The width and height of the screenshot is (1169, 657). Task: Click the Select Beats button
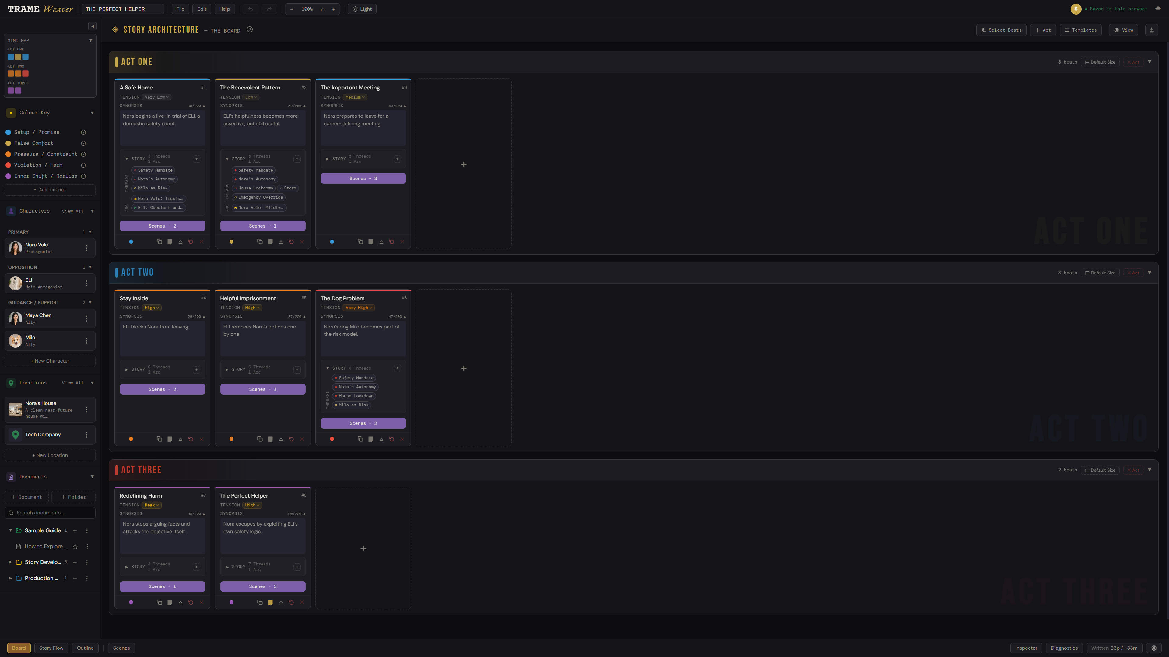point(1001,30)
